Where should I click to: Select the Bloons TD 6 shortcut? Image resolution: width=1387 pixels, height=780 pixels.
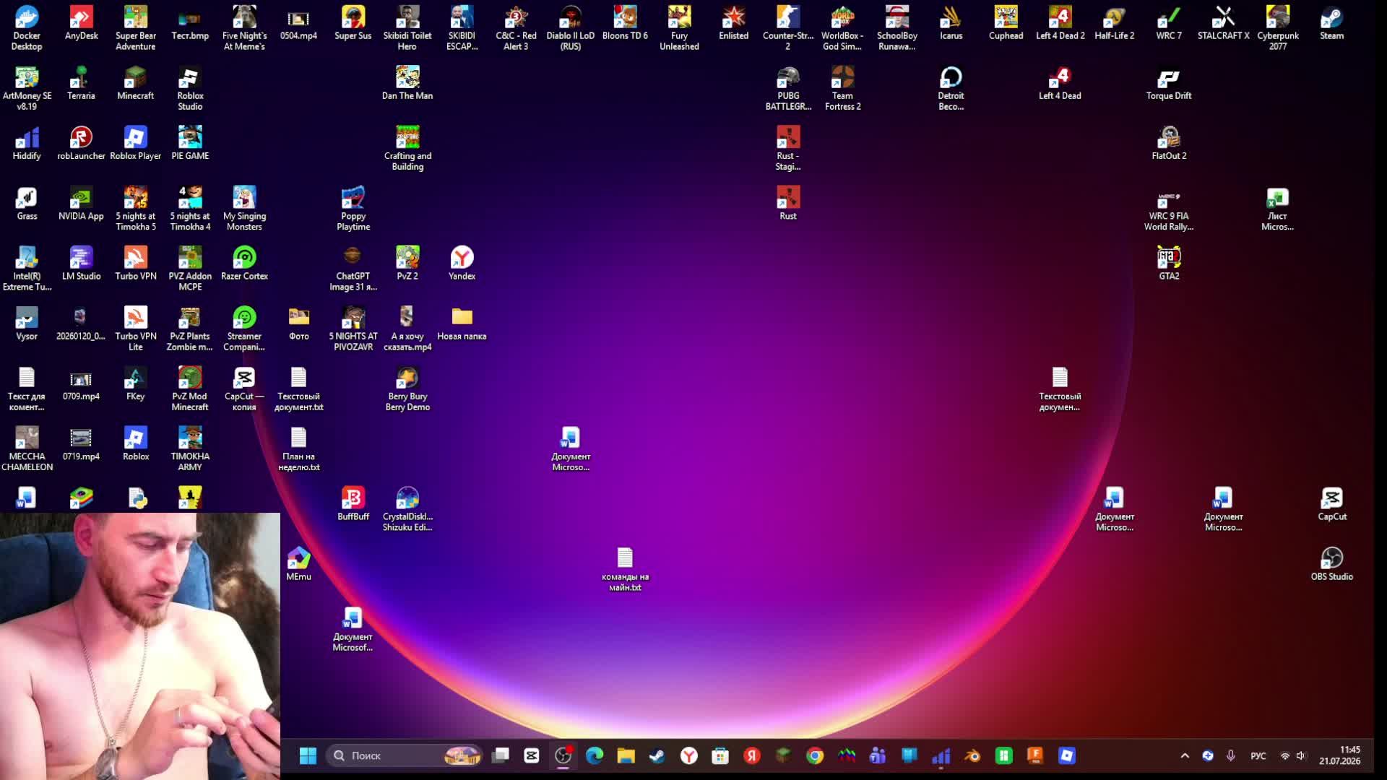click(x=625, y=22)
